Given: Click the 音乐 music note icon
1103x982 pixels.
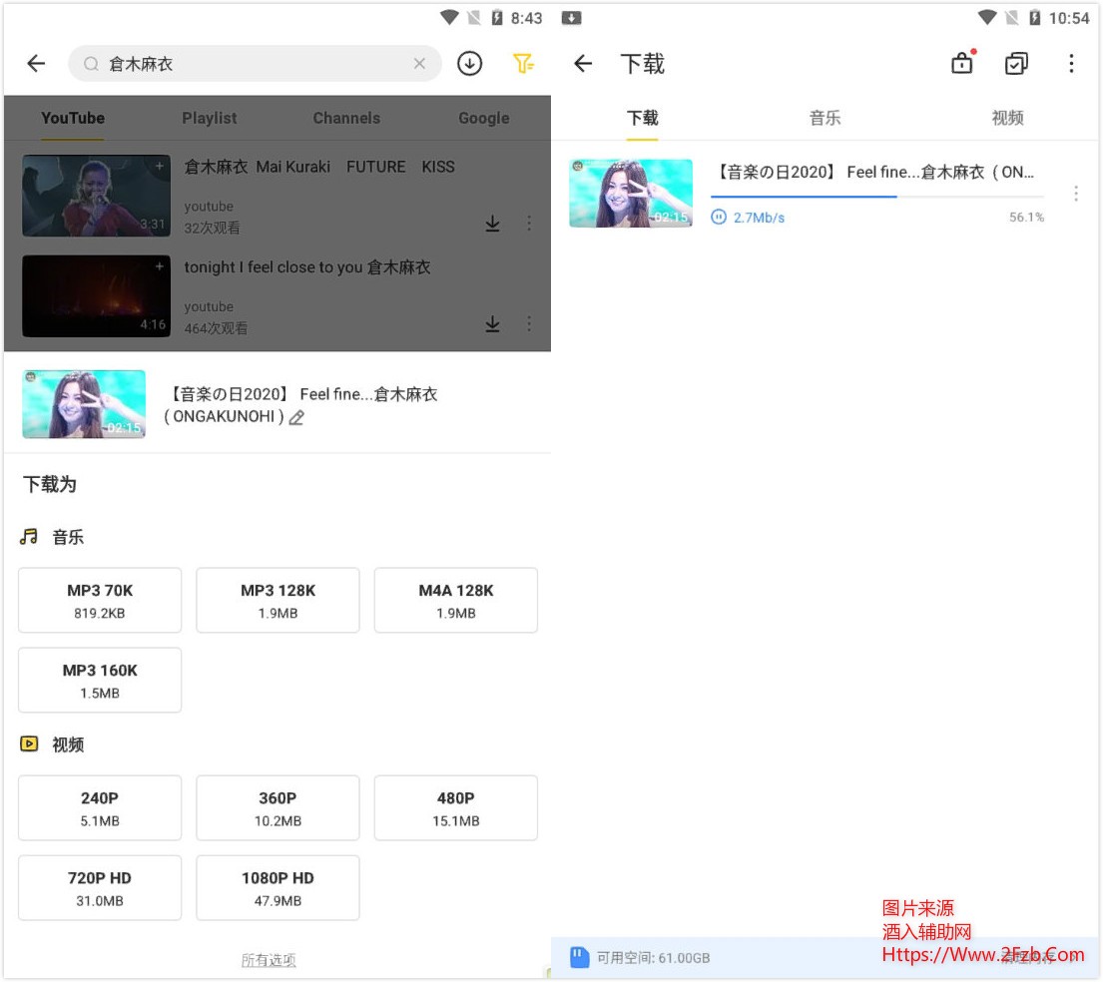Looking at the screenshot, I should 29,538.
